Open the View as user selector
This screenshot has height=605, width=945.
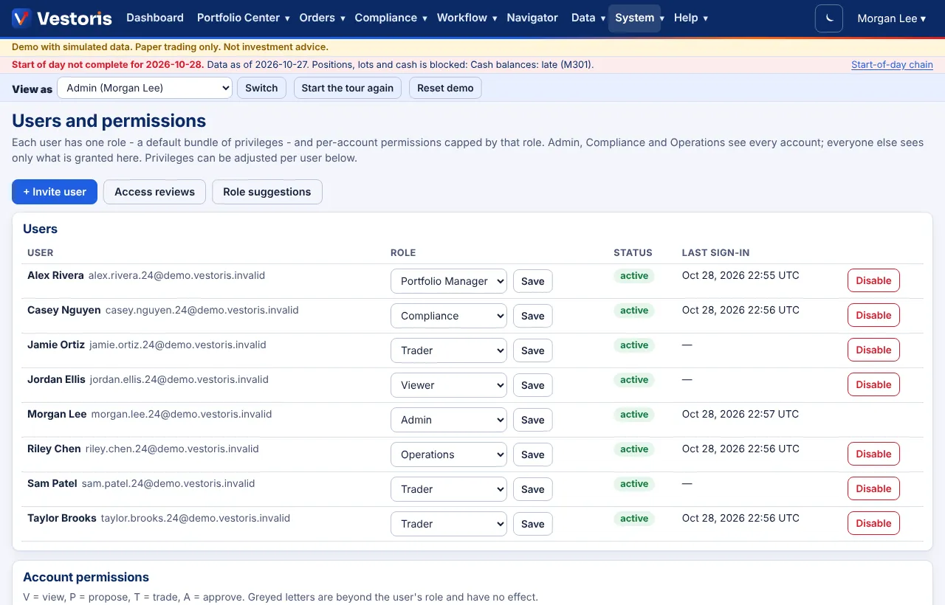click(x=145, y=88)
